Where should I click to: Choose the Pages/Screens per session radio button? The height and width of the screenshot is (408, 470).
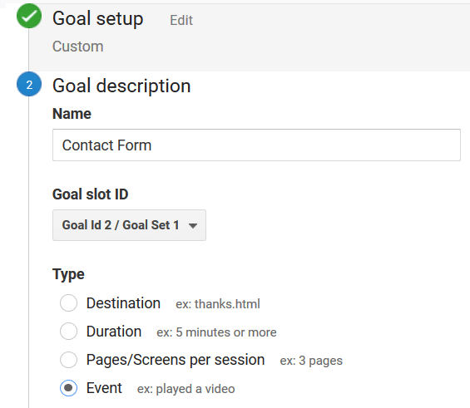[69, 360]
